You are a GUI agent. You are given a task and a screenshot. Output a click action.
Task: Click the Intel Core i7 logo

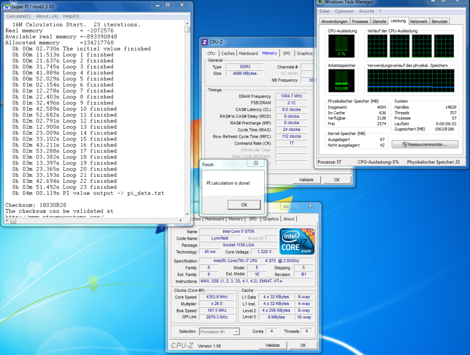click(x=297, y=242)
